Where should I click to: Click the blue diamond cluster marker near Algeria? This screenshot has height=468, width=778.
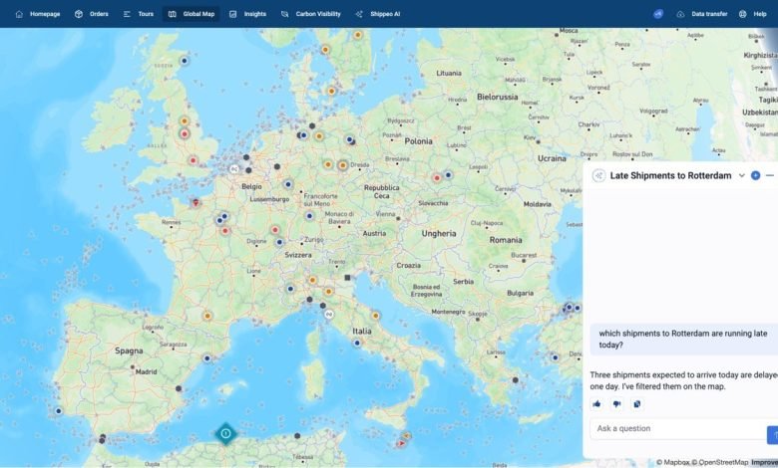tap(226, 433)
